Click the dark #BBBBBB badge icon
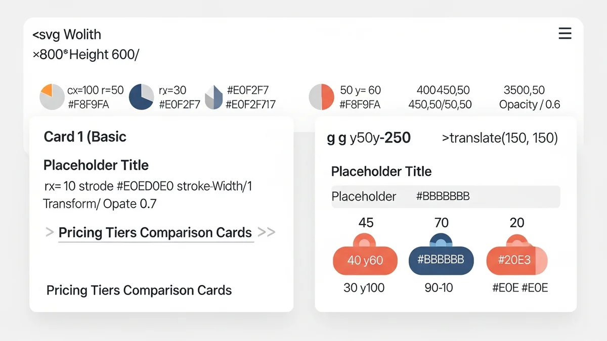 (x=441, y=260)
